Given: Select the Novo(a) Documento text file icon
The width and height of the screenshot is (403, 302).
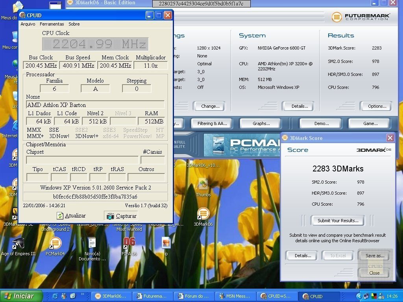Looking at the screenshot, I should (x=92, y=249).
